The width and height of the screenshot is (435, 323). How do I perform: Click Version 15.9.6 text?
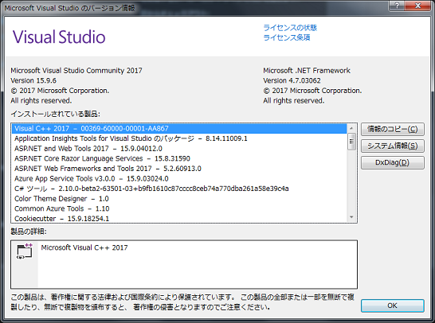coord(33,80)
